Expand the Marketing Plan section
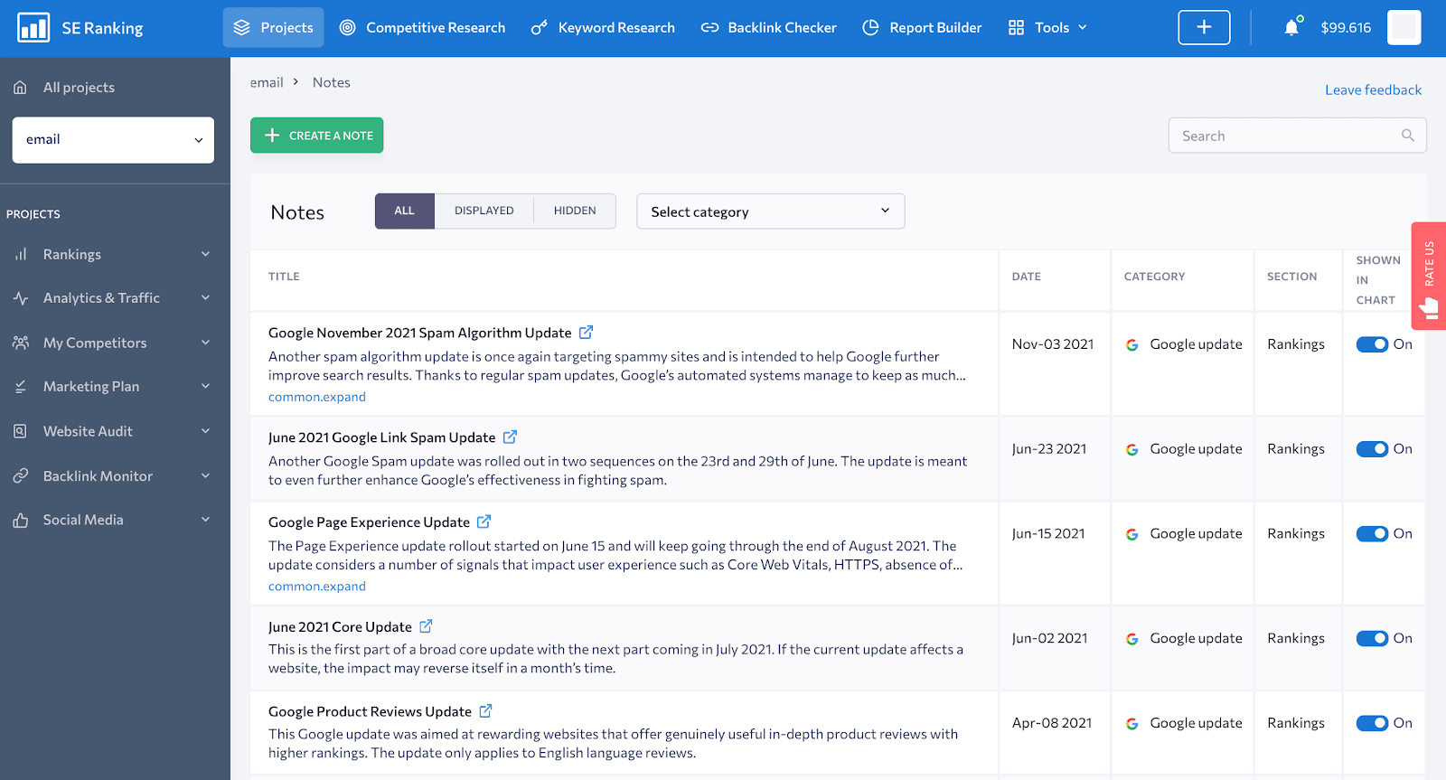This screenshot has width=1446, height=780. (205, 387)
